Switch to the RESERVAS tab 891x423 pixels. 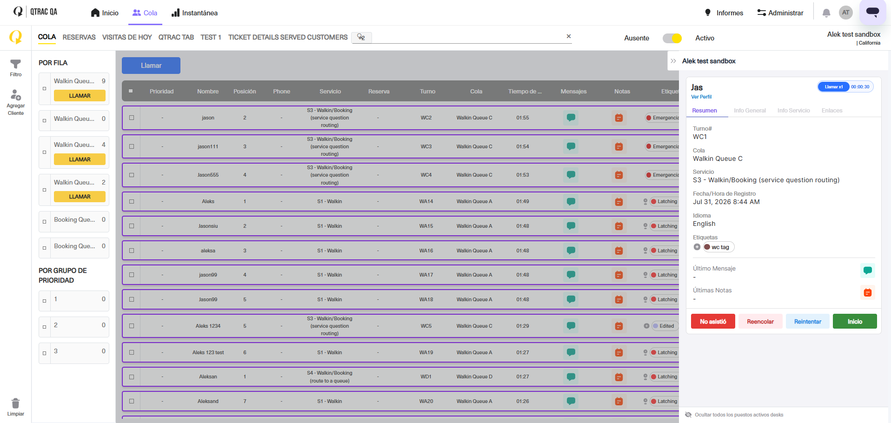tap(79, 37)
